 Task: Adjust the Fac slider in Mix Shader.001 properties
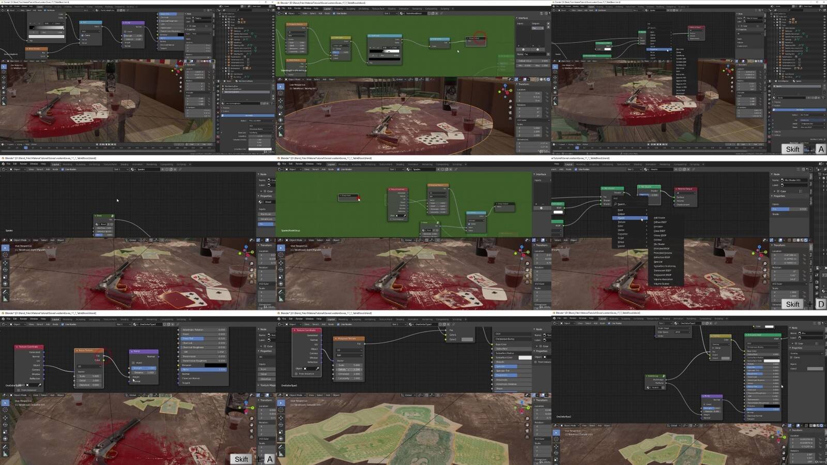point(789,209)
